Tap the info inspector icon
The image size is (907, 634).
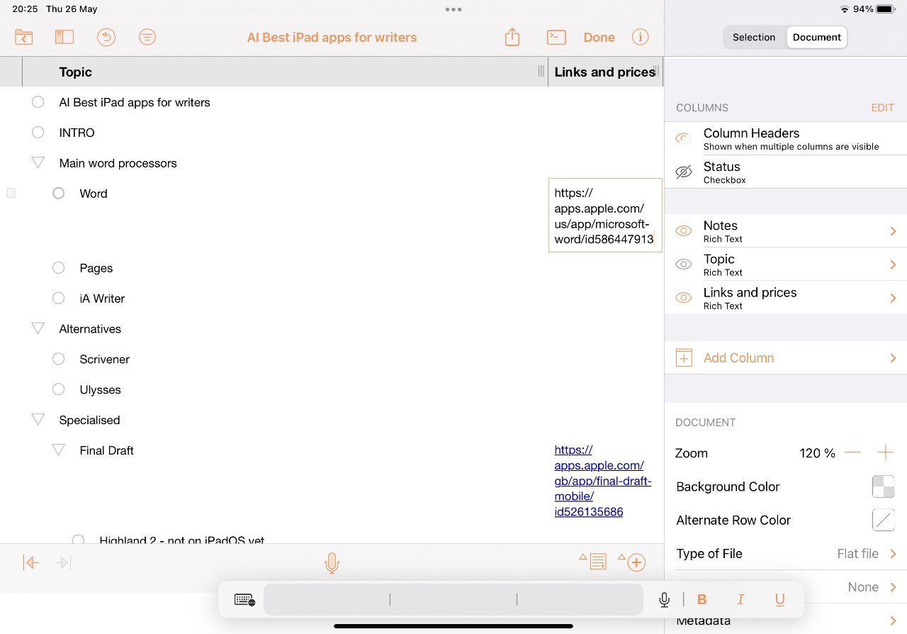(x=640, y=38)
